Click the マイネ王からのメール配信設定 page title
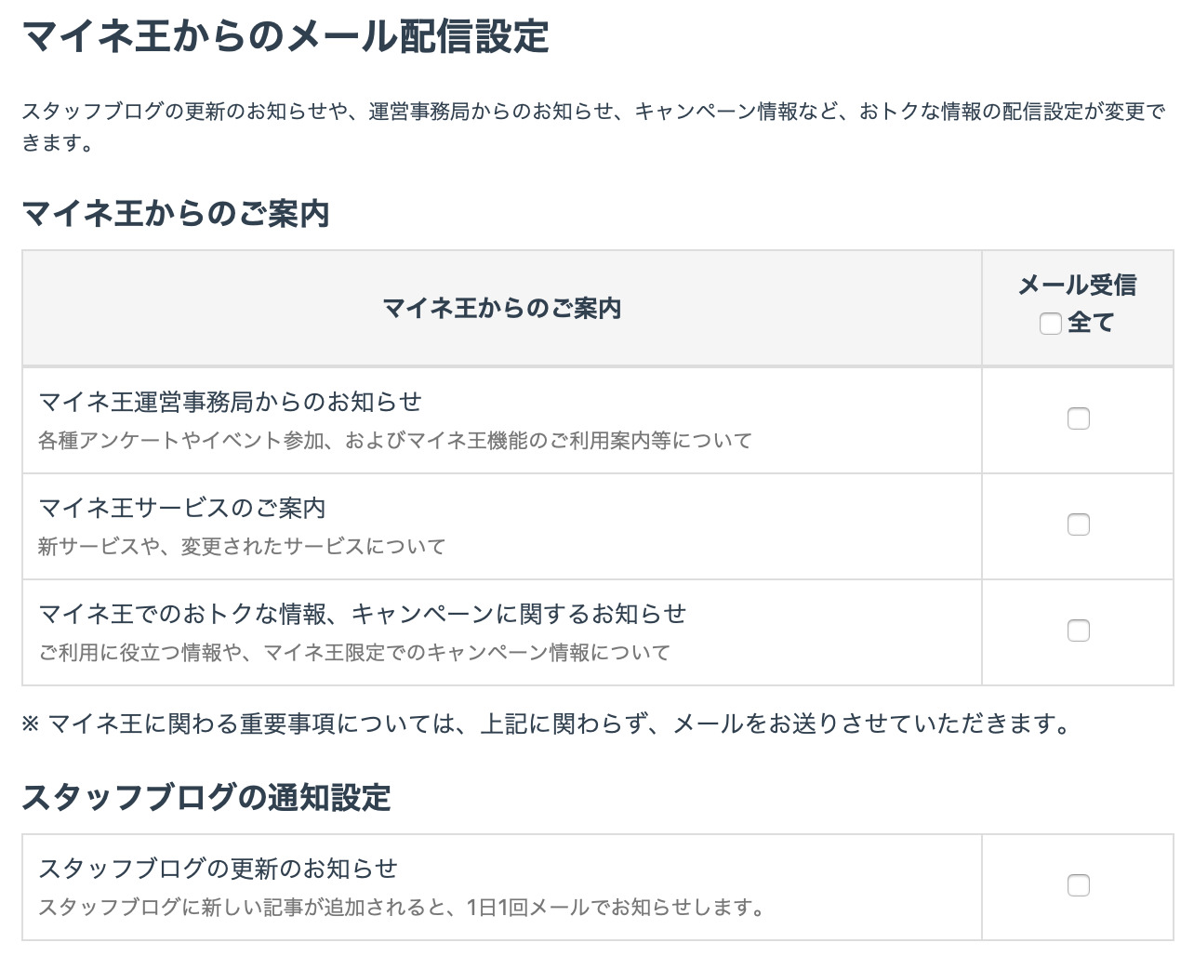Image resolution: width=1194 pixels, height=956 pixels. (285, 38)
